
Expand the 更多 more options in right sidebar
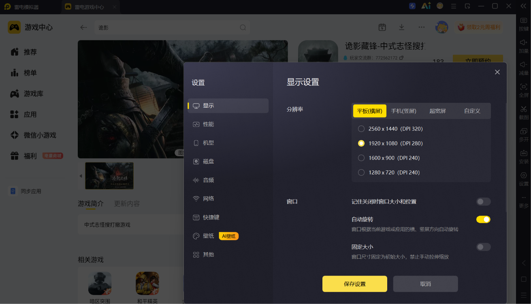pyautogui.click(x=524, y=202)
